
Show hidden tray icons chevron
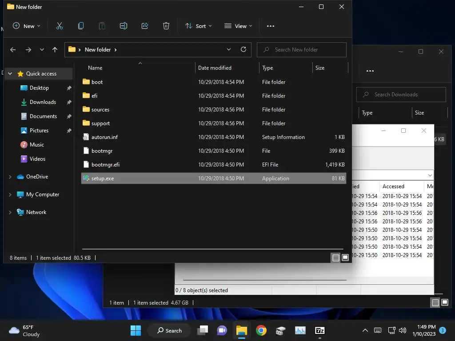click(x=365, y=330)
